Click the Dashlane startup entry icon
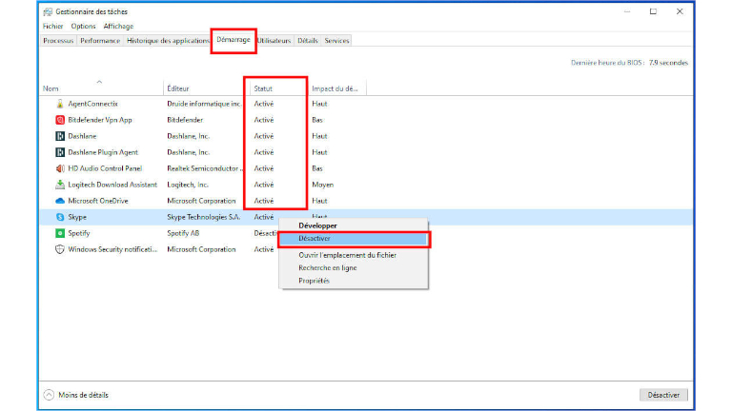The height and width of the screenshot is (411, 732). pos(60,136)
